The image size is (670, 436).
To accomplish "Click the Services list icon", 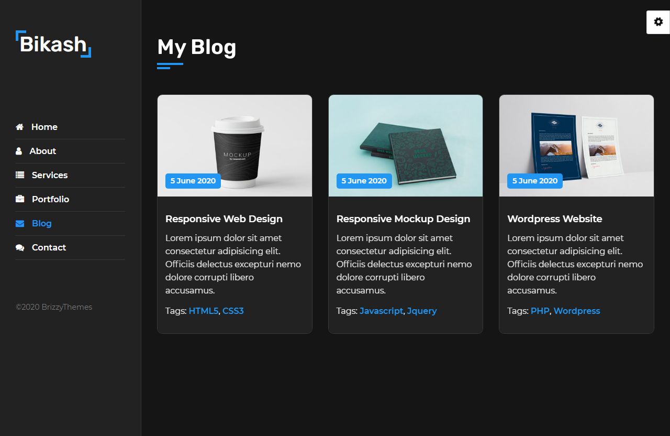I will 20,175.
